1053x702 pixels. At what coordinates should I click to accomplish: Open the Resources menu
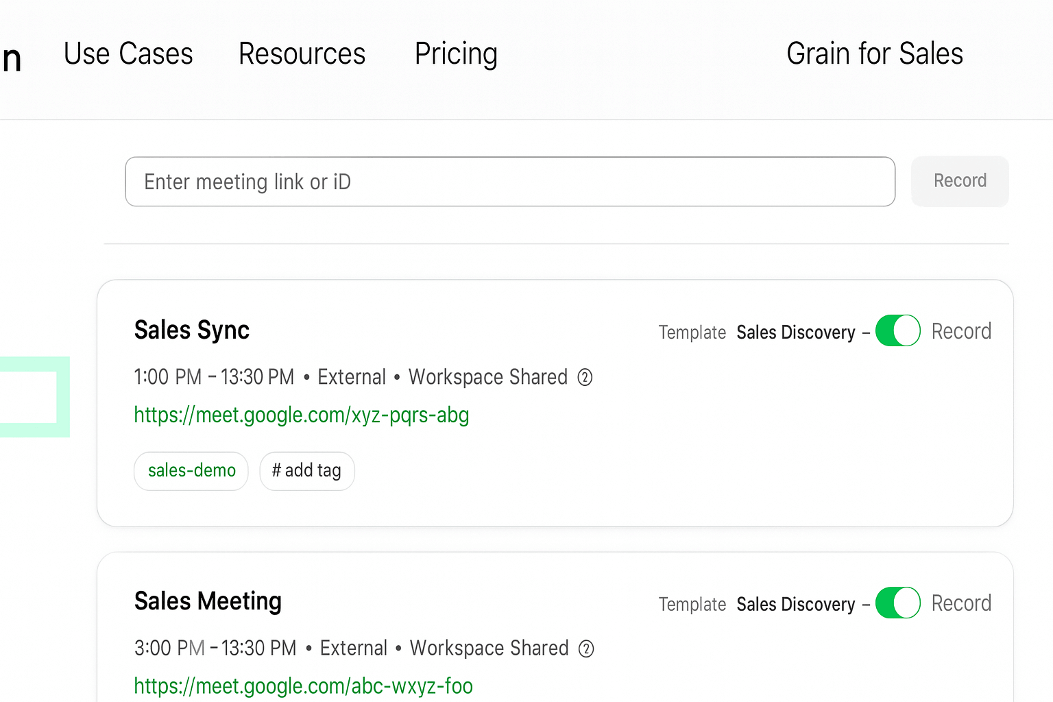coord(302,54)
